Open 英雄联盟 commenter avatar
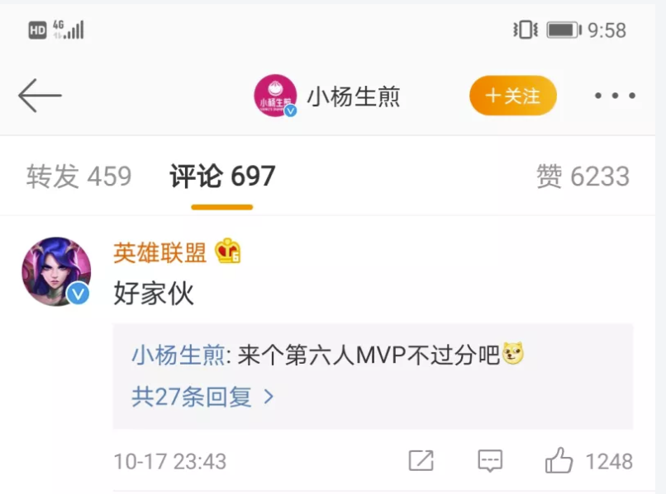666x494 pixels. 56,271
